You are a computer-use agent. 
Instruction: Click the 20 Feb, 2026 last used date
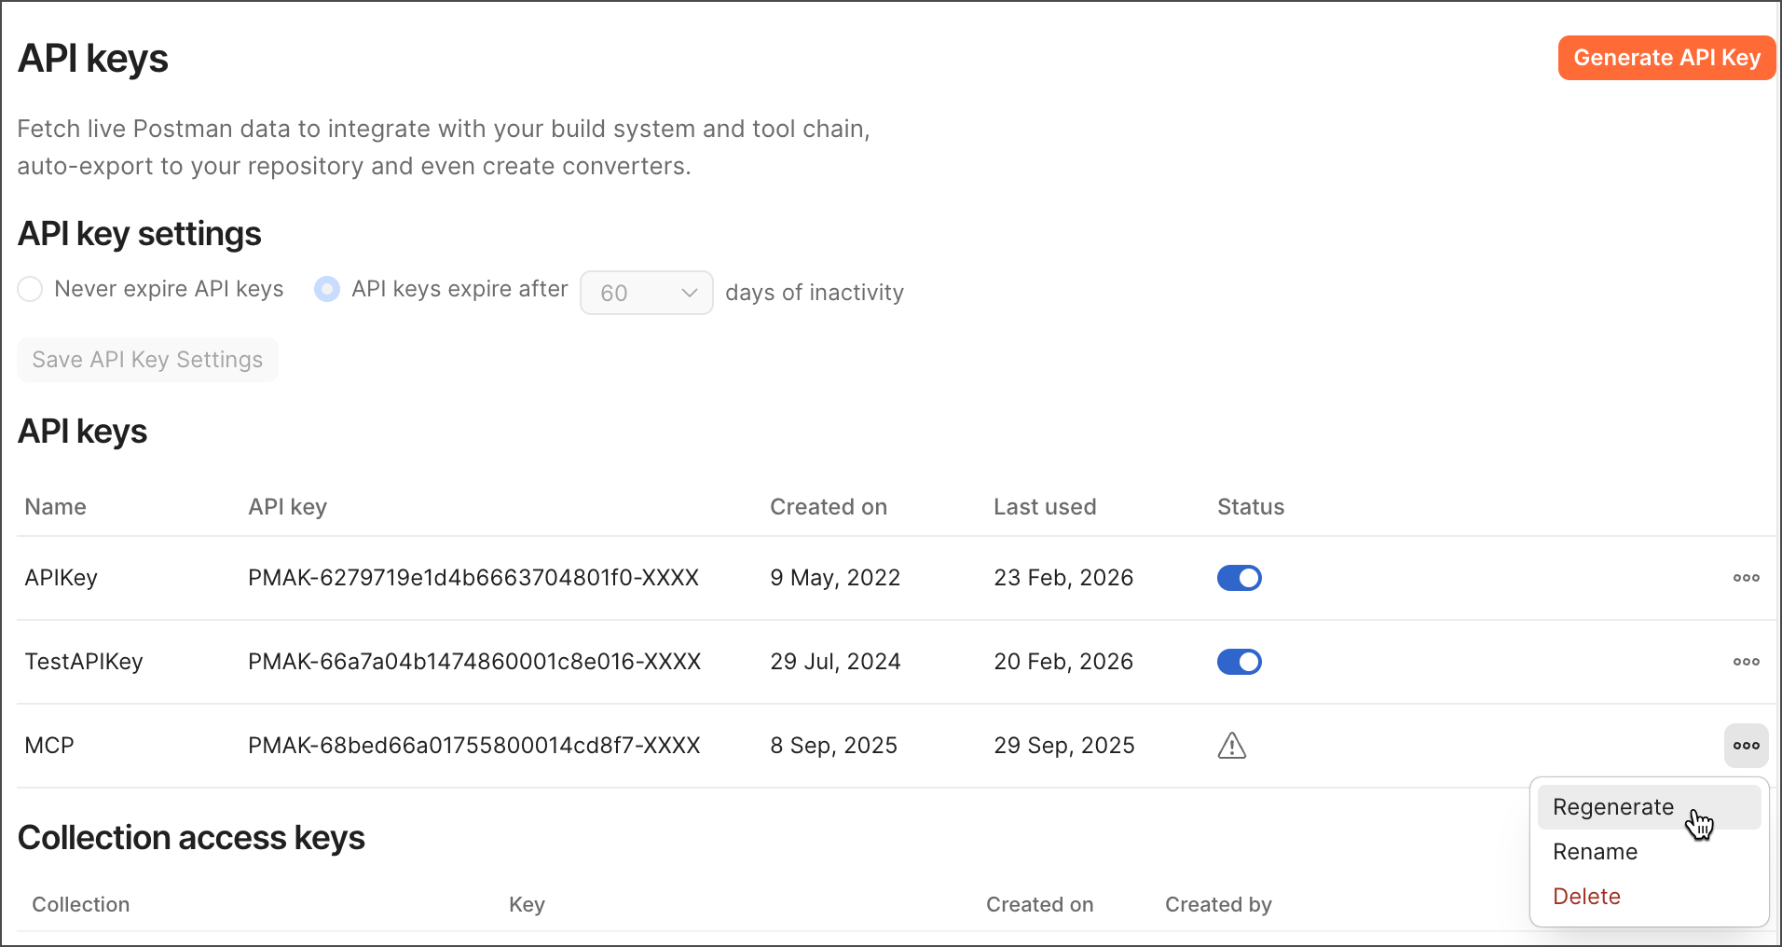(x=1063, y=662)
